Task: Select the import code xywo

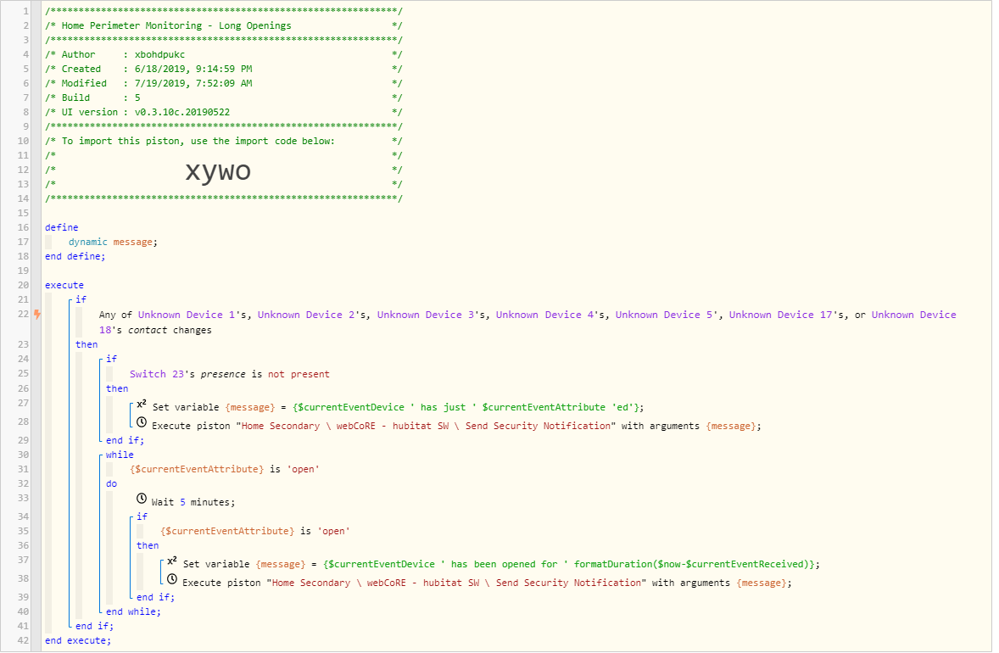Action: [218, 170]
